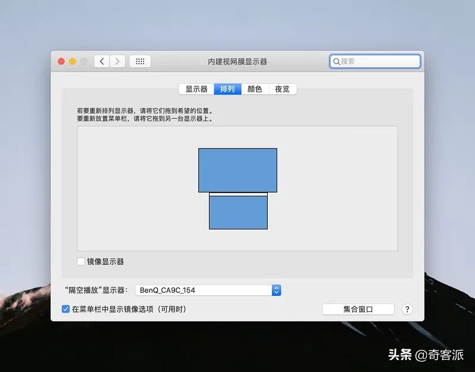475x372 pixels.
Task: Enable the 镜像显示器 checkbox
Action: (81, 261)
